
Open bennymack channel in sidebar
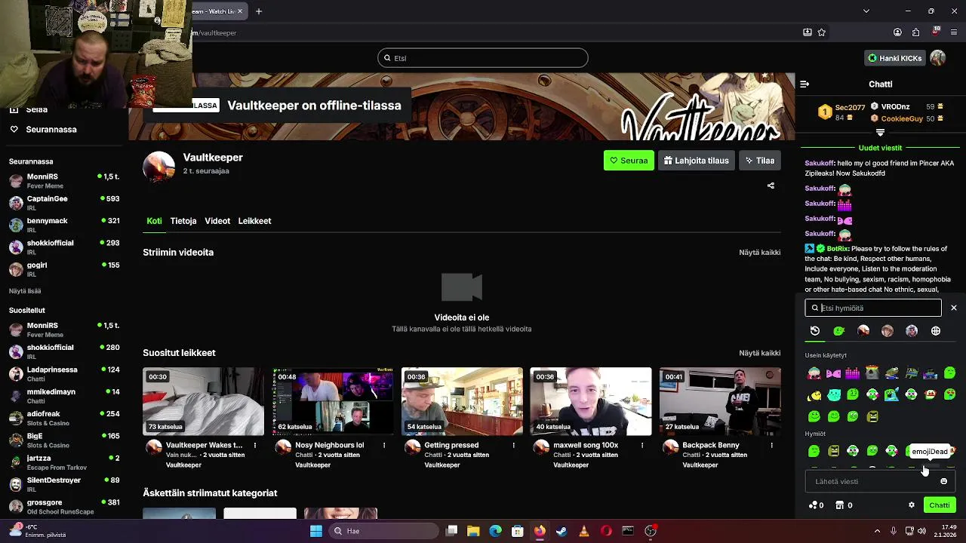click(x=64, y=225)
